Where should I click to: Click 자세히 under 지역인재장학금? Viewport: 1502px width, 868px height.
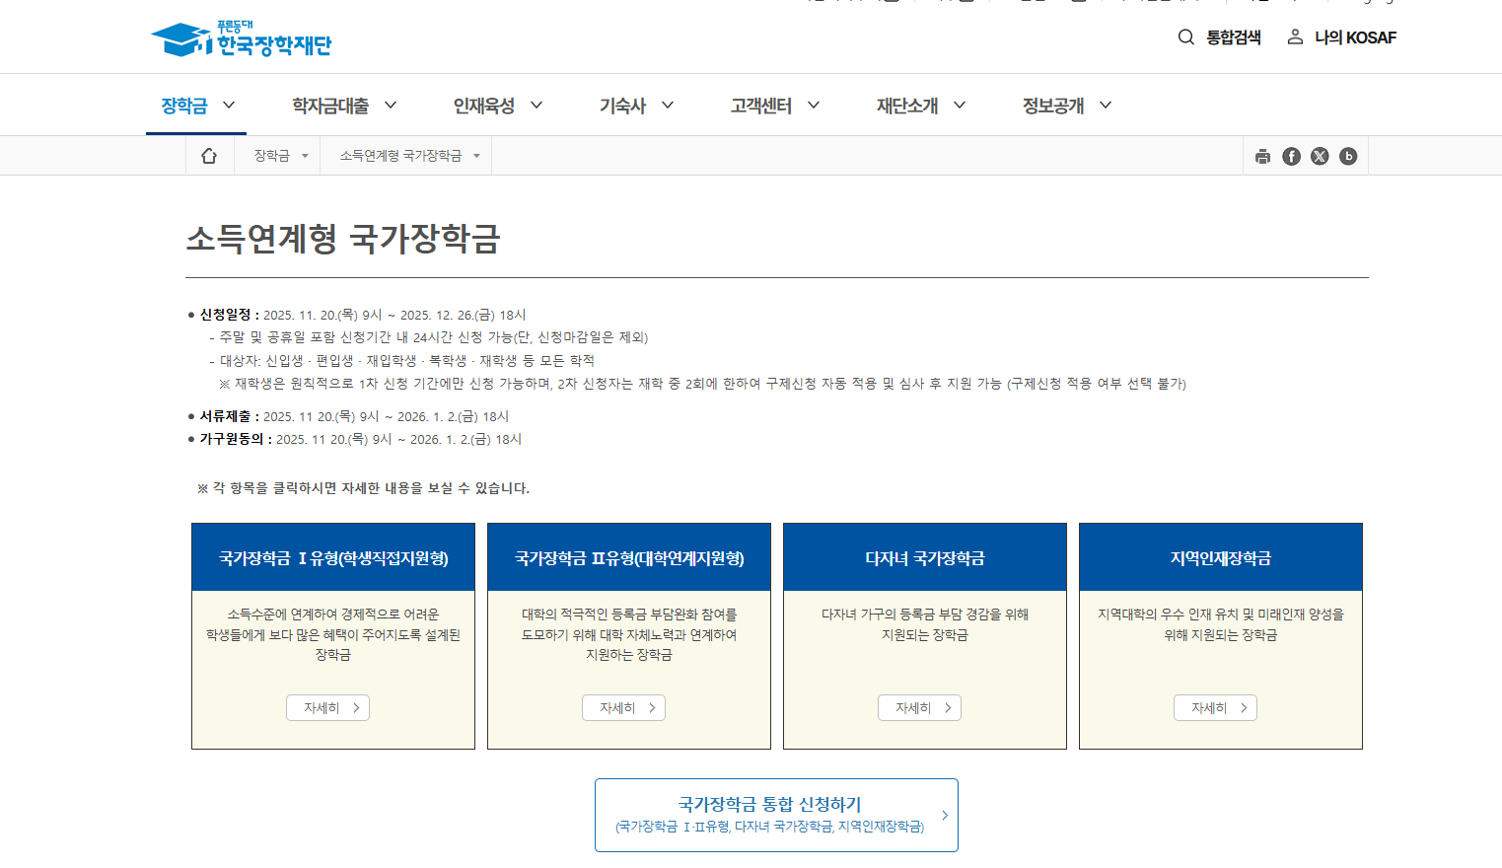click(1215, 707)
